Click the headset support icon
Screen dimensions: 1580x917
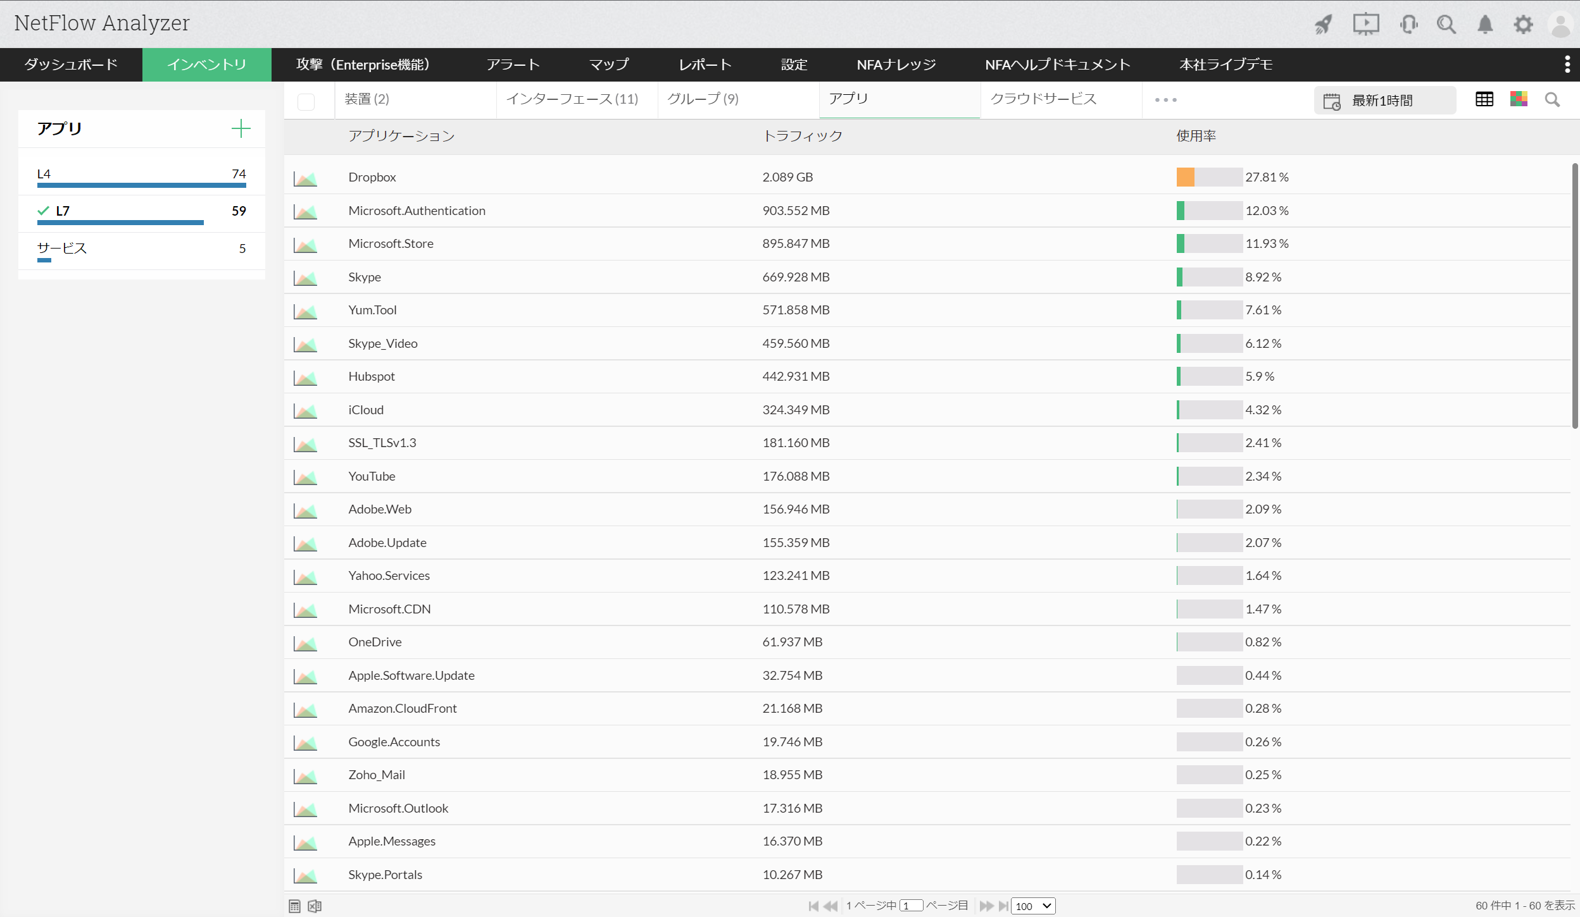click(x=1408, y=25)
